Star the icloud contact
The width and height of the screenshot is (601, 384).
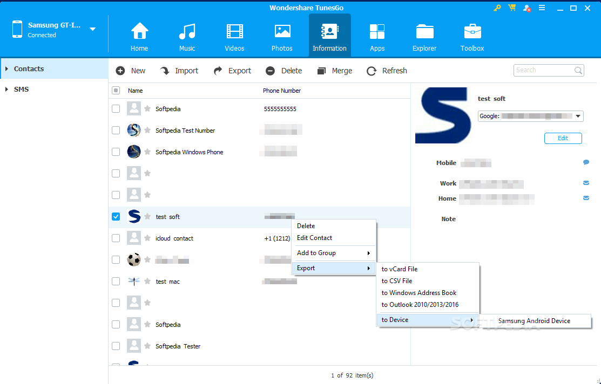click(x=147, y=238)
